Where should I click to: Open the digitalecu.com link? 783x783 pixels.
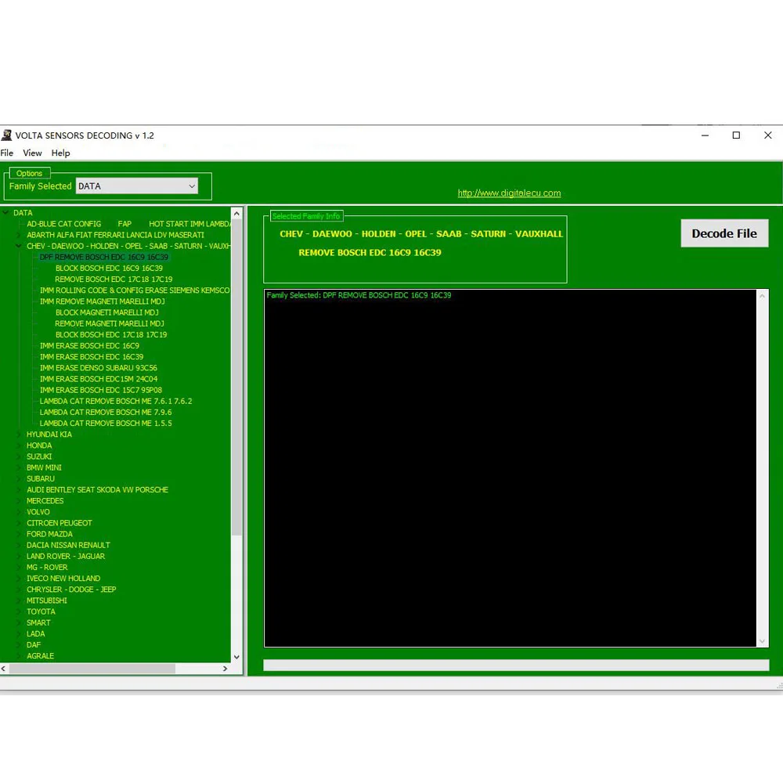(509, 193)
